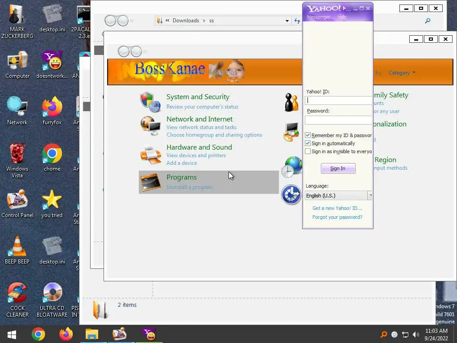
Task: Open the Windows Start button
Action: pos(12,334)
